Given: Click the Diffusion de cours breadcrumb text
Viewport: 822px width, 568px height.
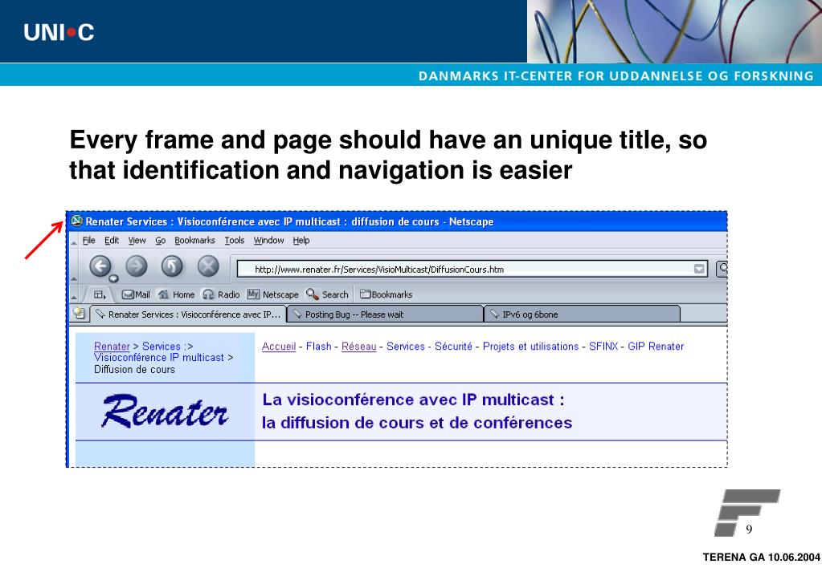Looking at the screenshot, I should coord(134,370).
